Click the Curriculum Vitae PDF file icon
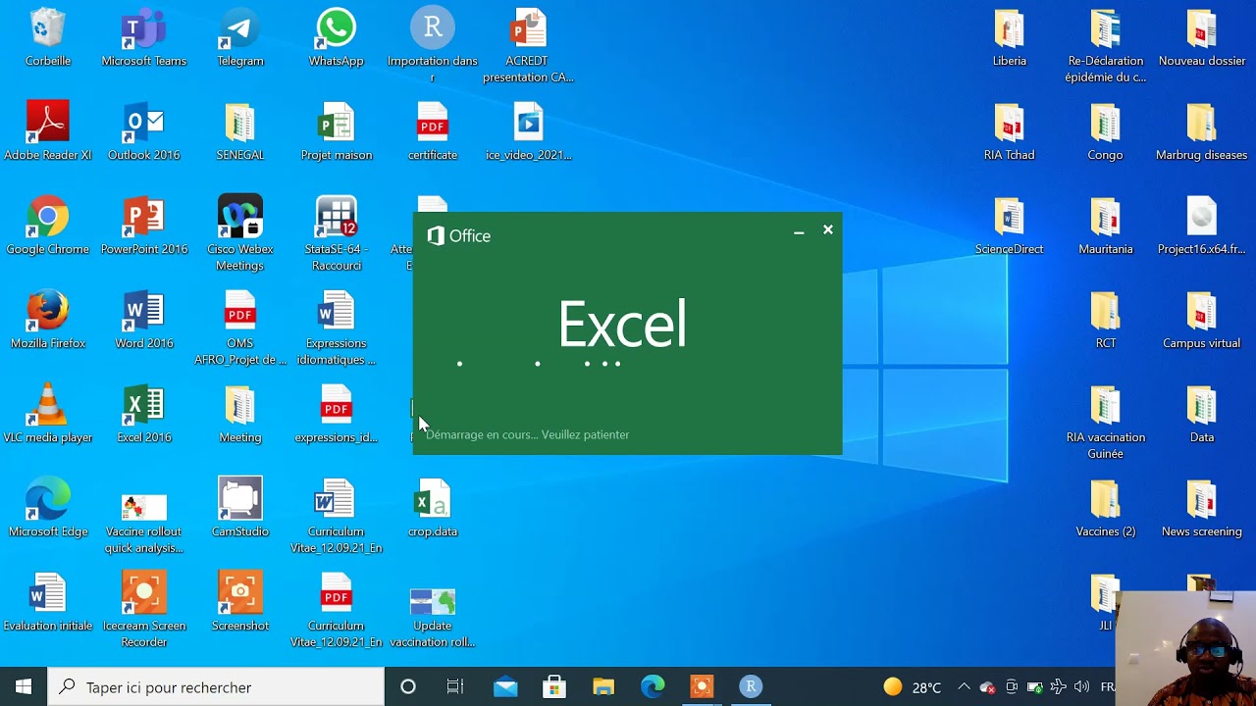Image resolution: width=1256 pixels, height=706 pixels. (x=337, y=610)
